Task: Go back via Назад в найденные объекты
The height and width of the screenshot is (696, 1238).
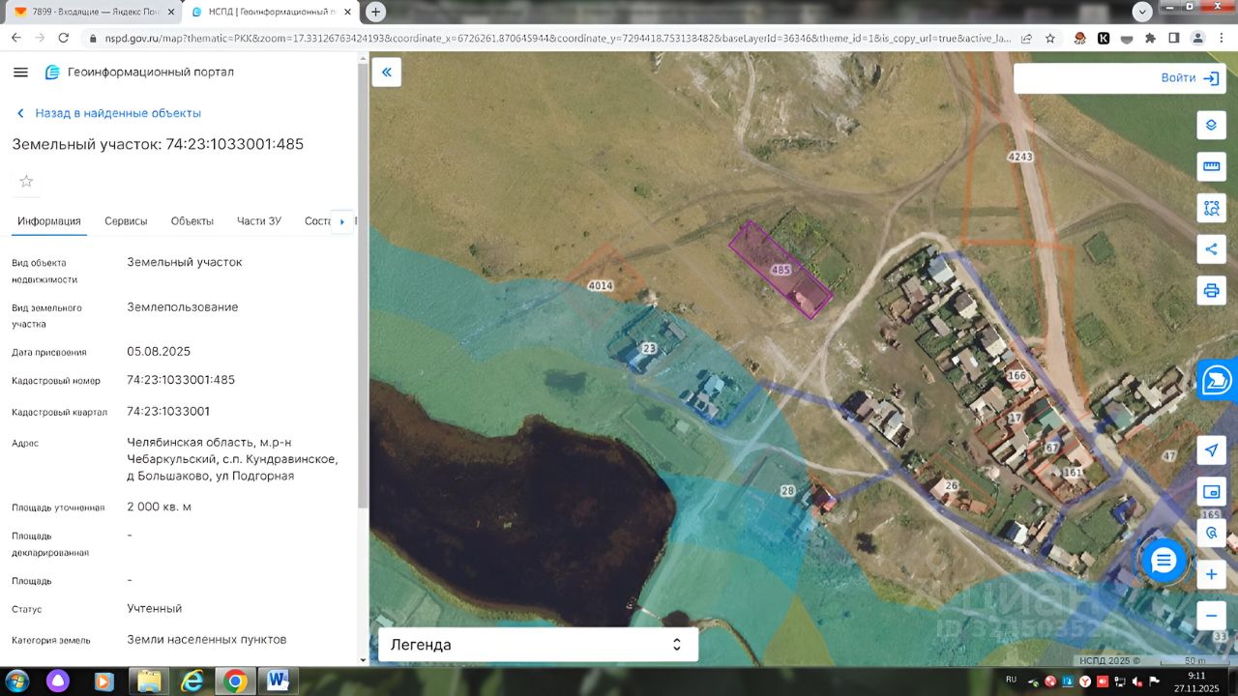Action: click(108, 113)
